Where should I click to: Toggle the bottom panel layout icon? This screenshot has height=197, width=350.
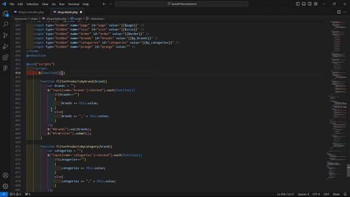tap(304, 4)
